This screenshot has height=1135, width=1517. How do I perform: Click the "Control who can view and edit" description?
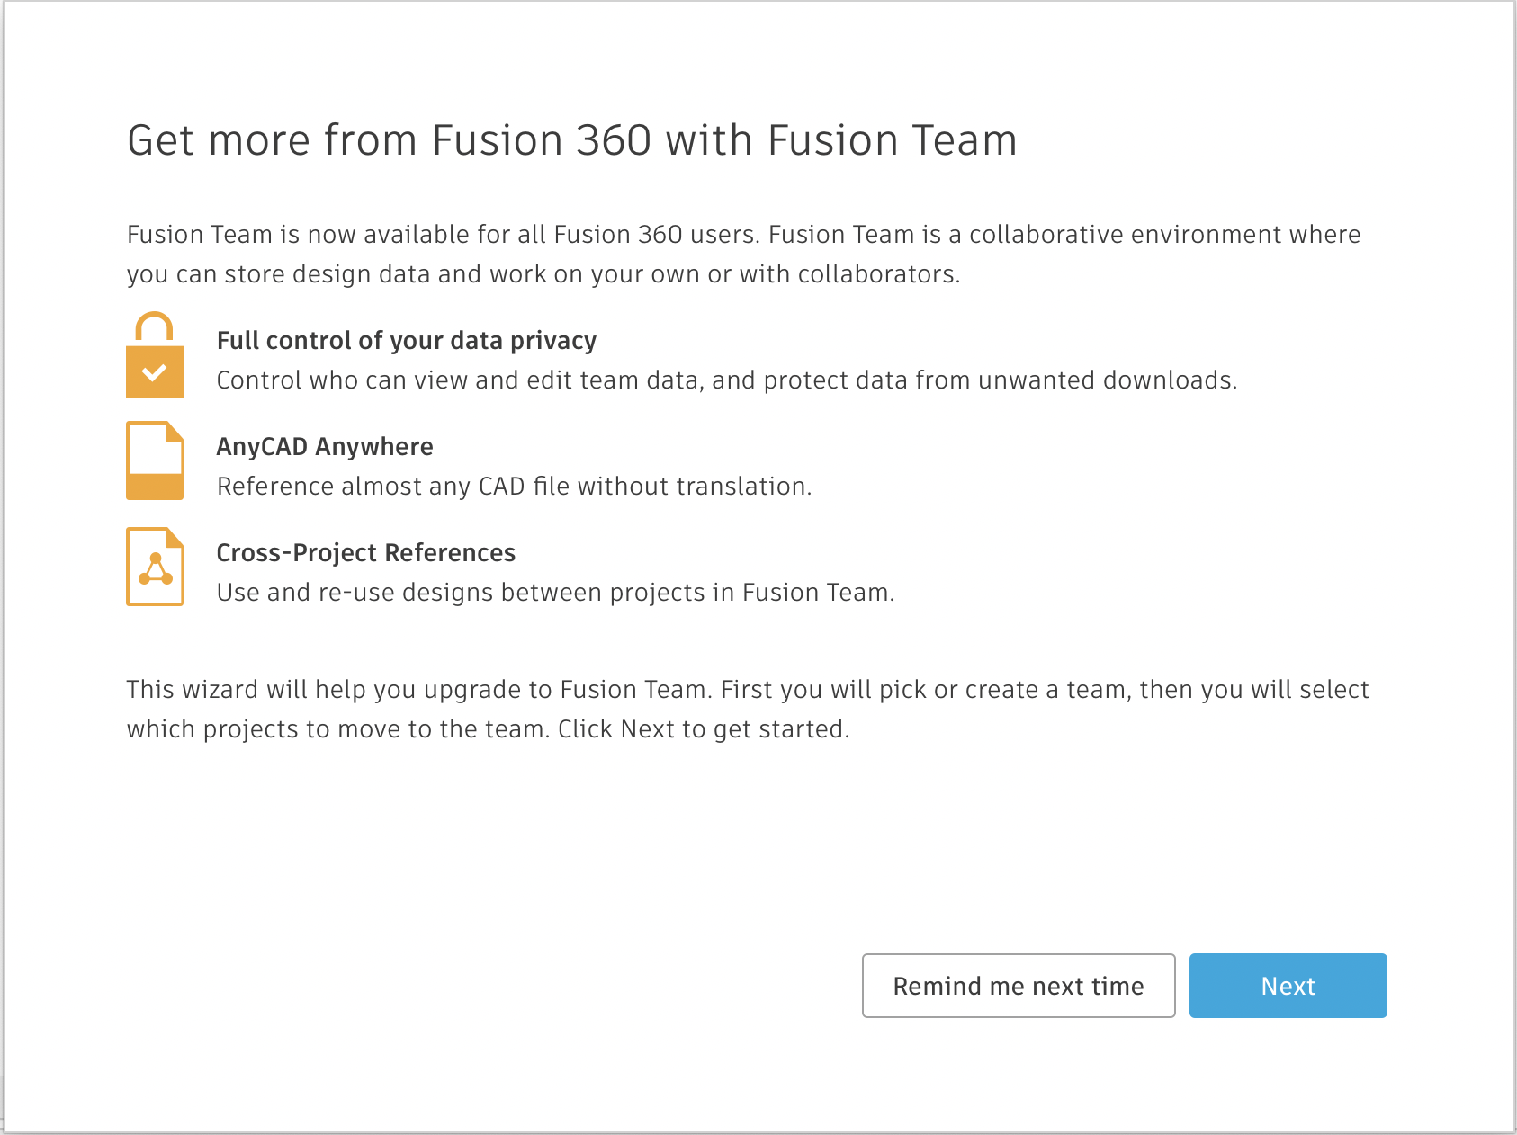[x=727, y=380]
